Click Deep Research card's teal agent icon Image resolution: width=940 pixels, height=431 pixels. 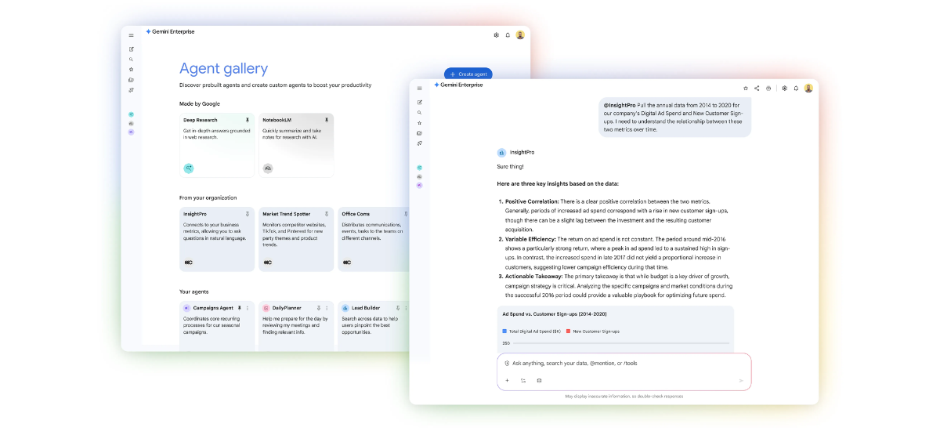(189, 168)
